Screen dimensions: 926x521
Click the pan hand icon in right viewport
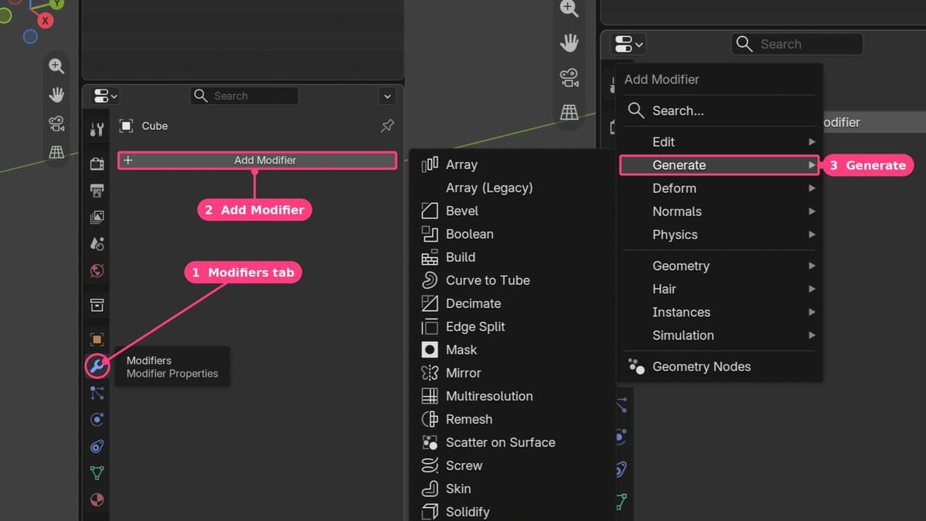click(x=569, y=43)
